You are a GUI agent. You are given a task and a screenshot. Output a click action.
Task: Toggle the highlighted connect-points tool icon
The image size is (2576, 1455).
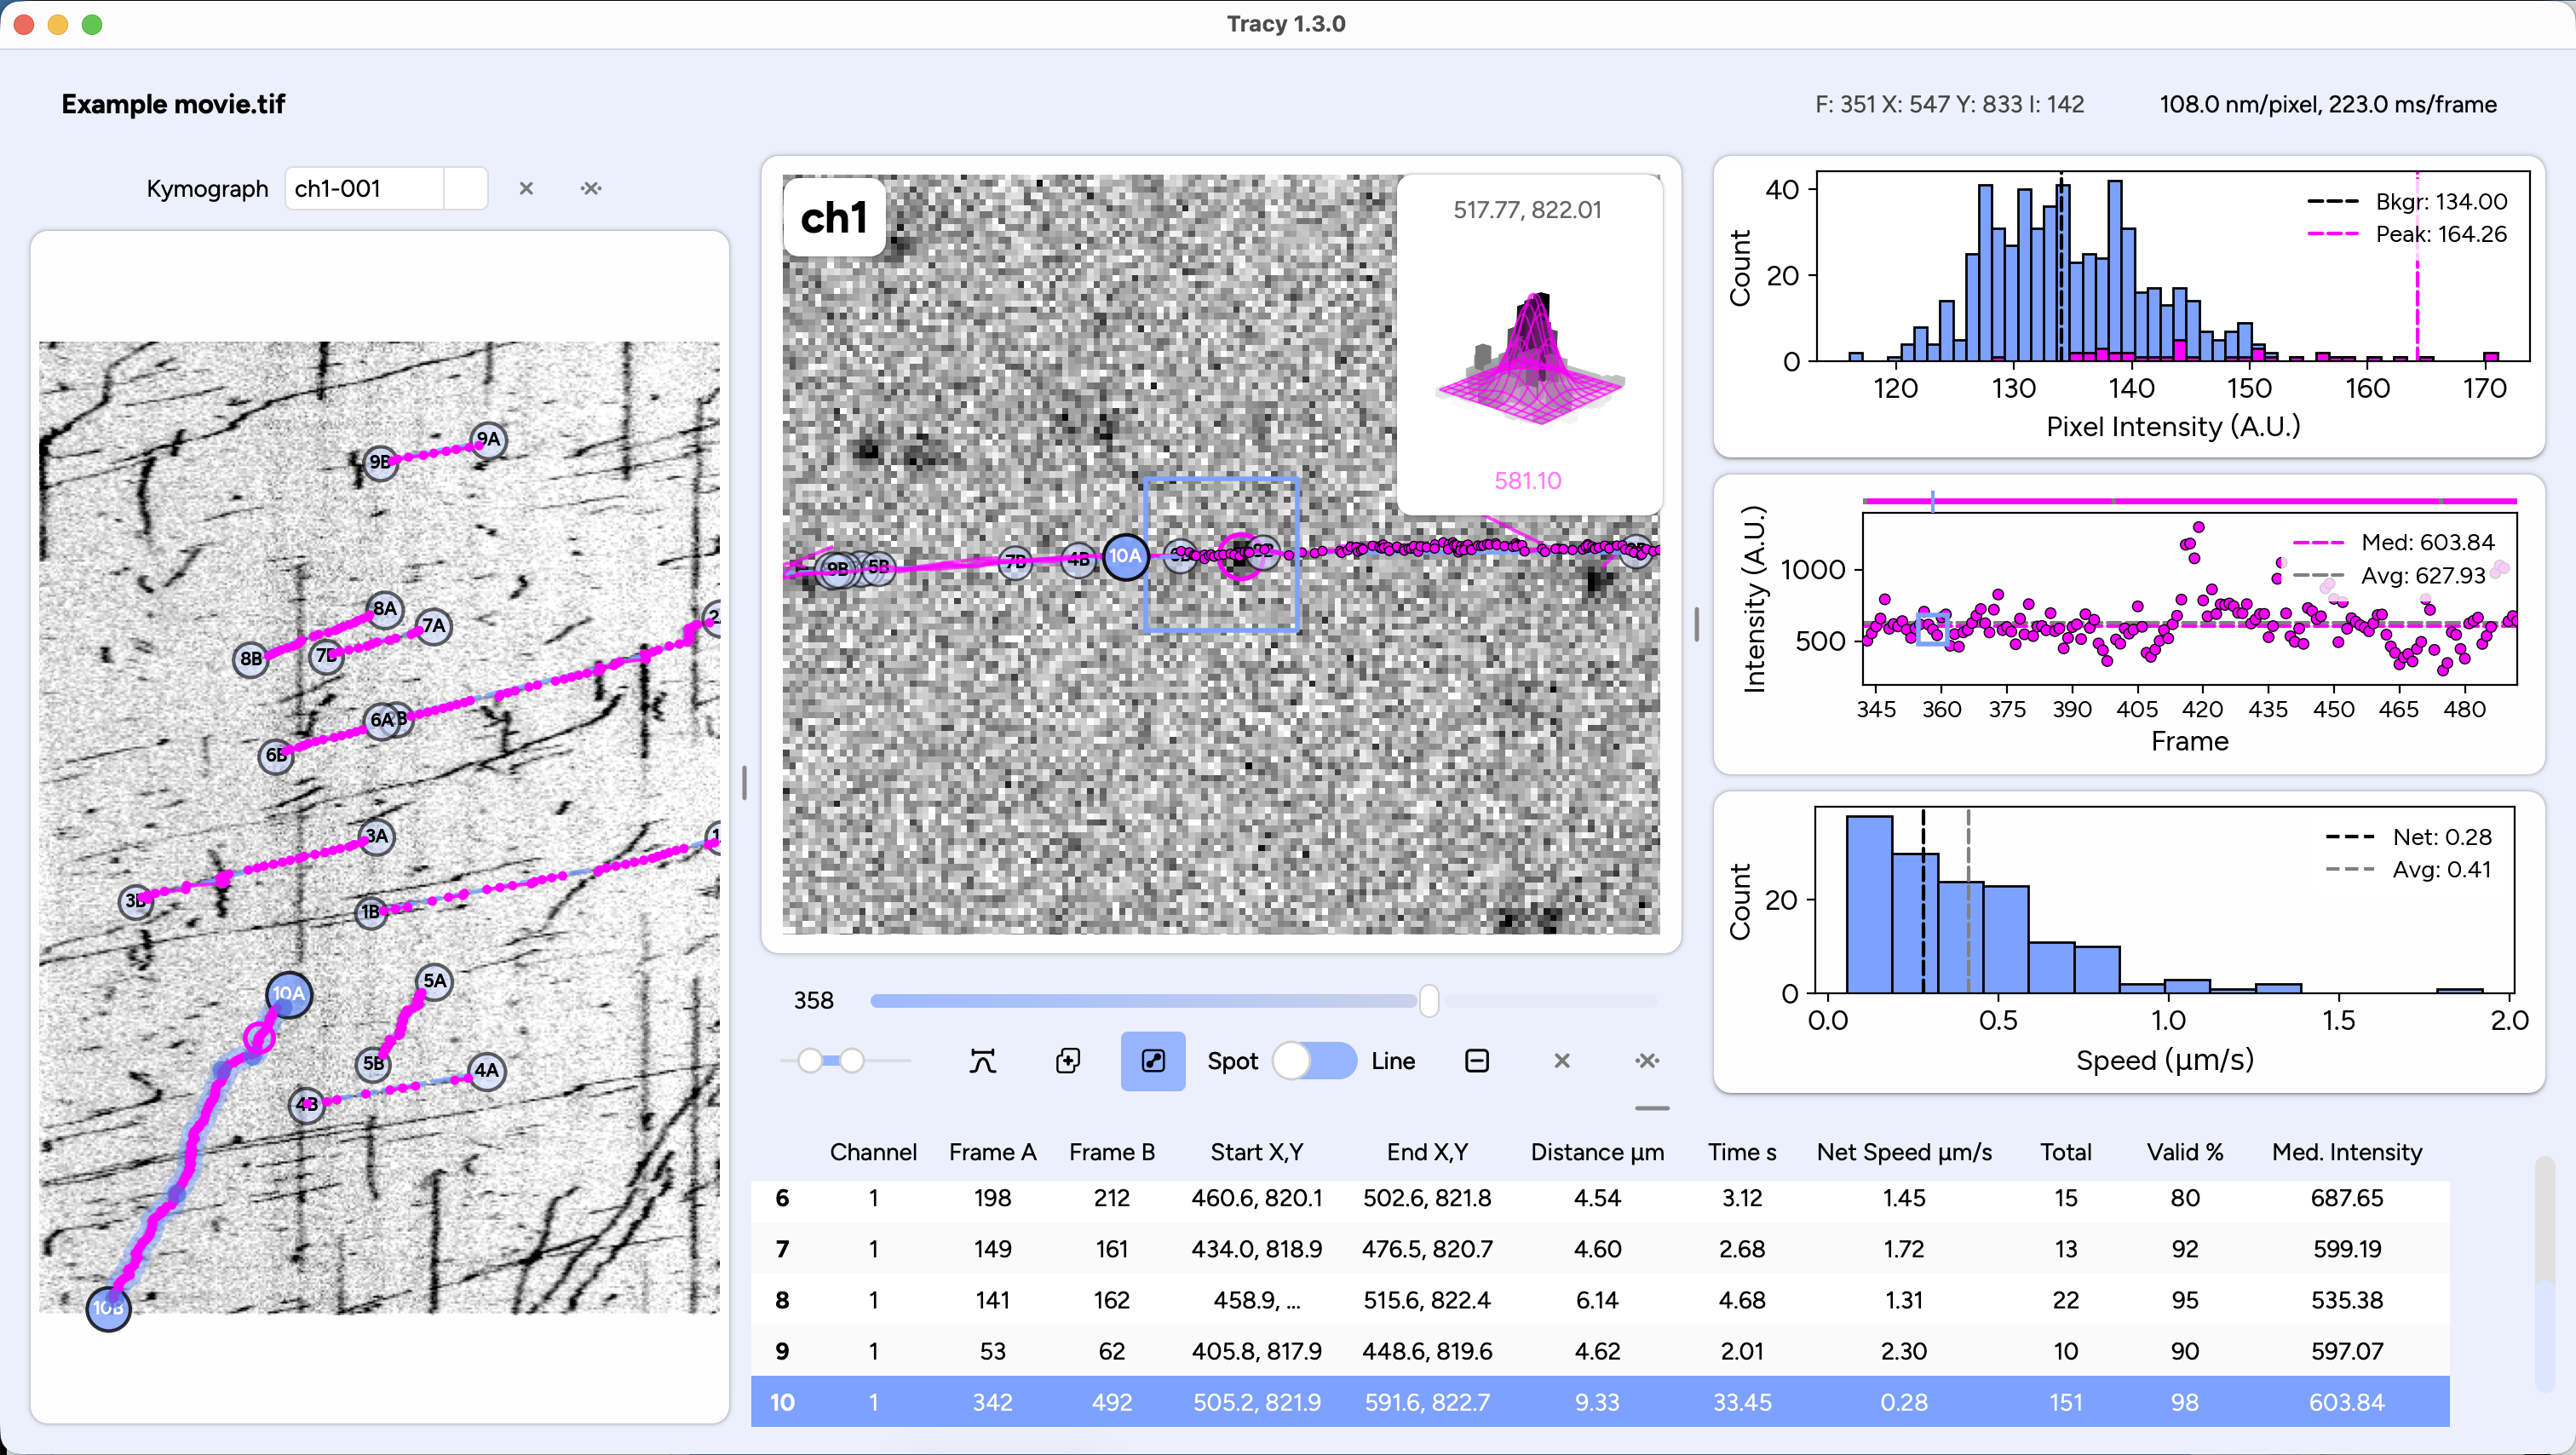pyautogui.click(x=1152, y=1061)
